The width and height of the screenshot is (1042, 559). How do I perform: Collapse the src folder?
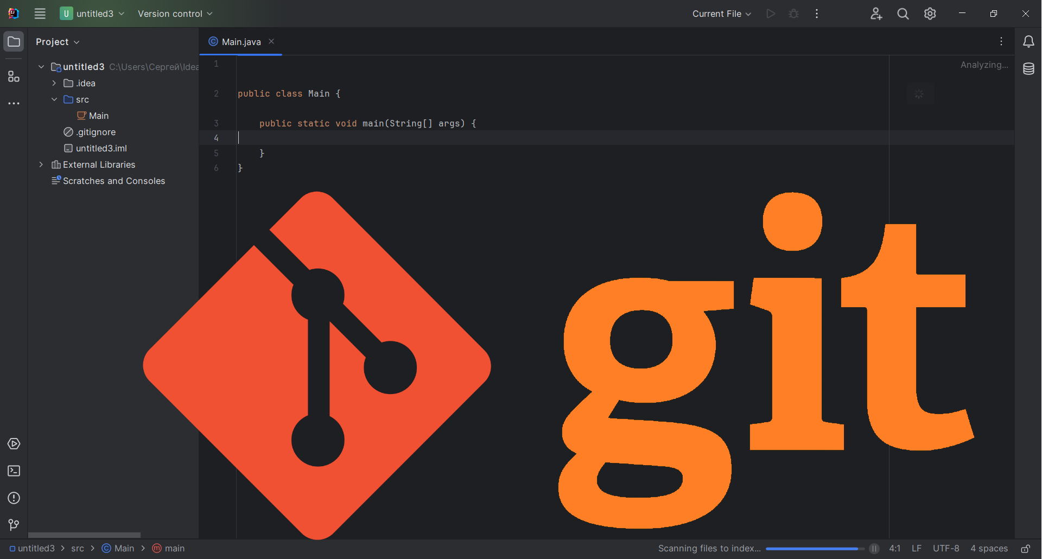[x=54, y=99]
